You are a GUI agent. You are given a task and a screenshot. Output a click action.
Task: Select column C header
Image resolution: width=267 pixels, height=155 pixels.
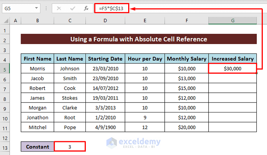pyautogui.click(x=70, y=21)
